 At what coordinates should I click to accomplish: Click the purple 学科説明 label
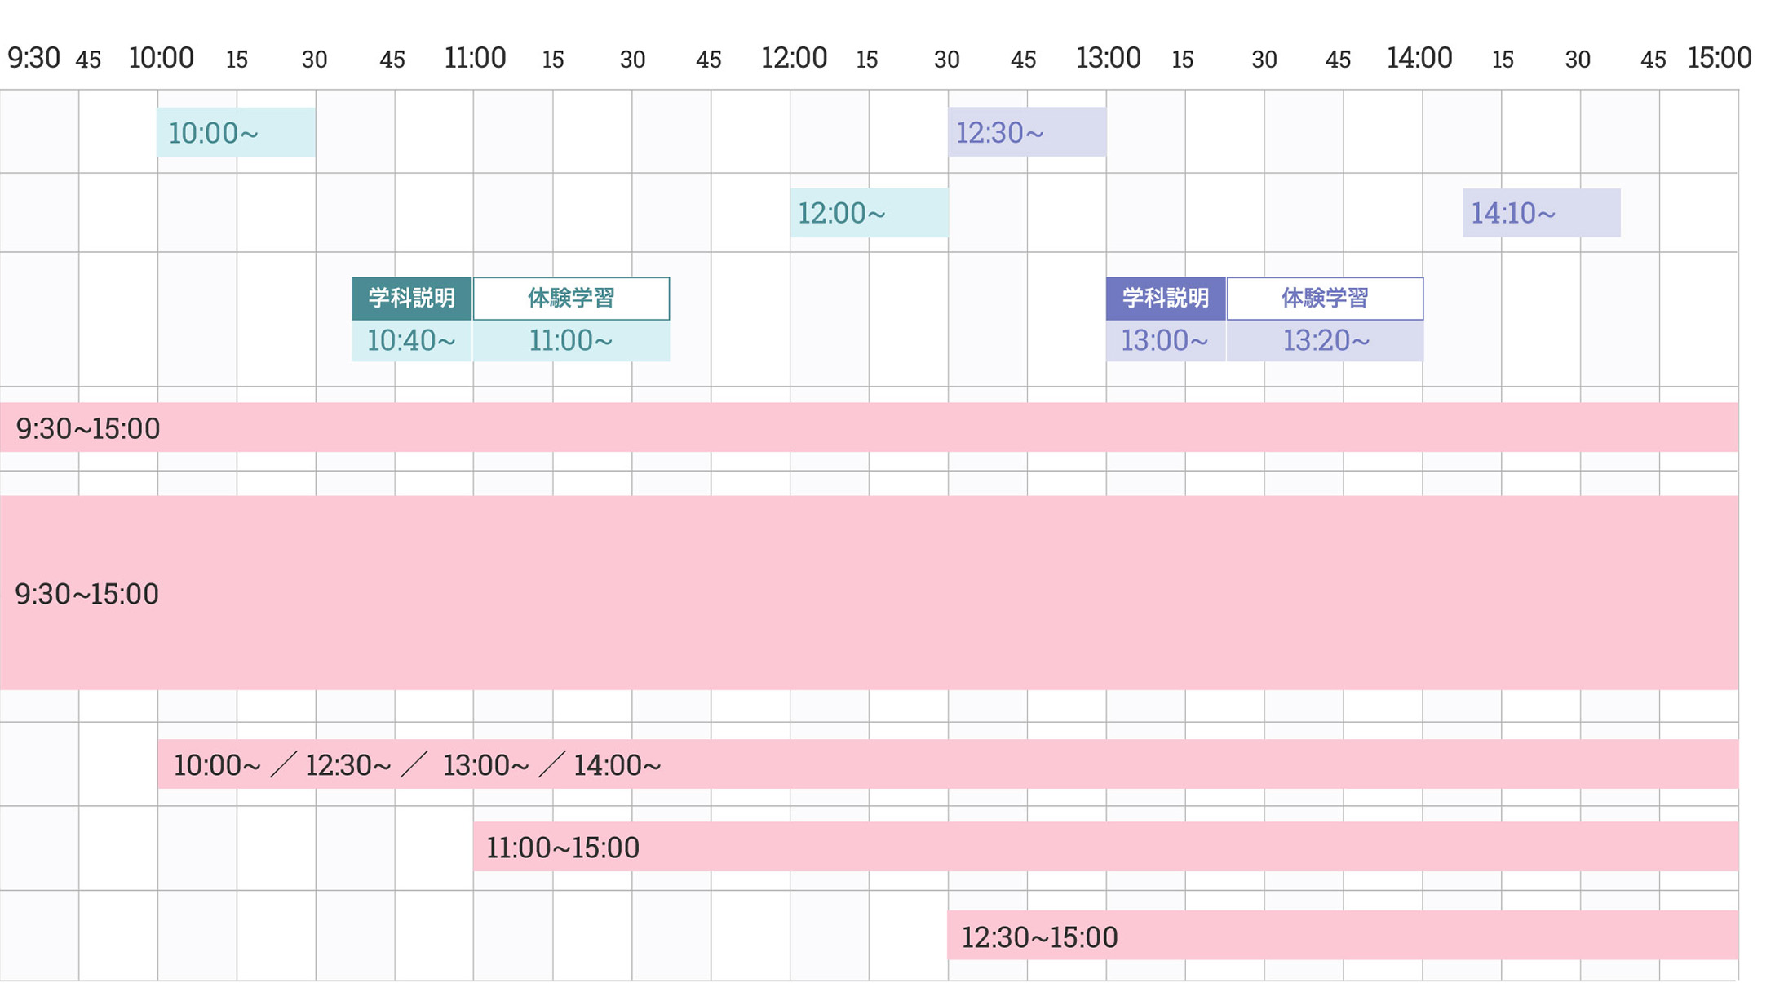(1166, 298)
